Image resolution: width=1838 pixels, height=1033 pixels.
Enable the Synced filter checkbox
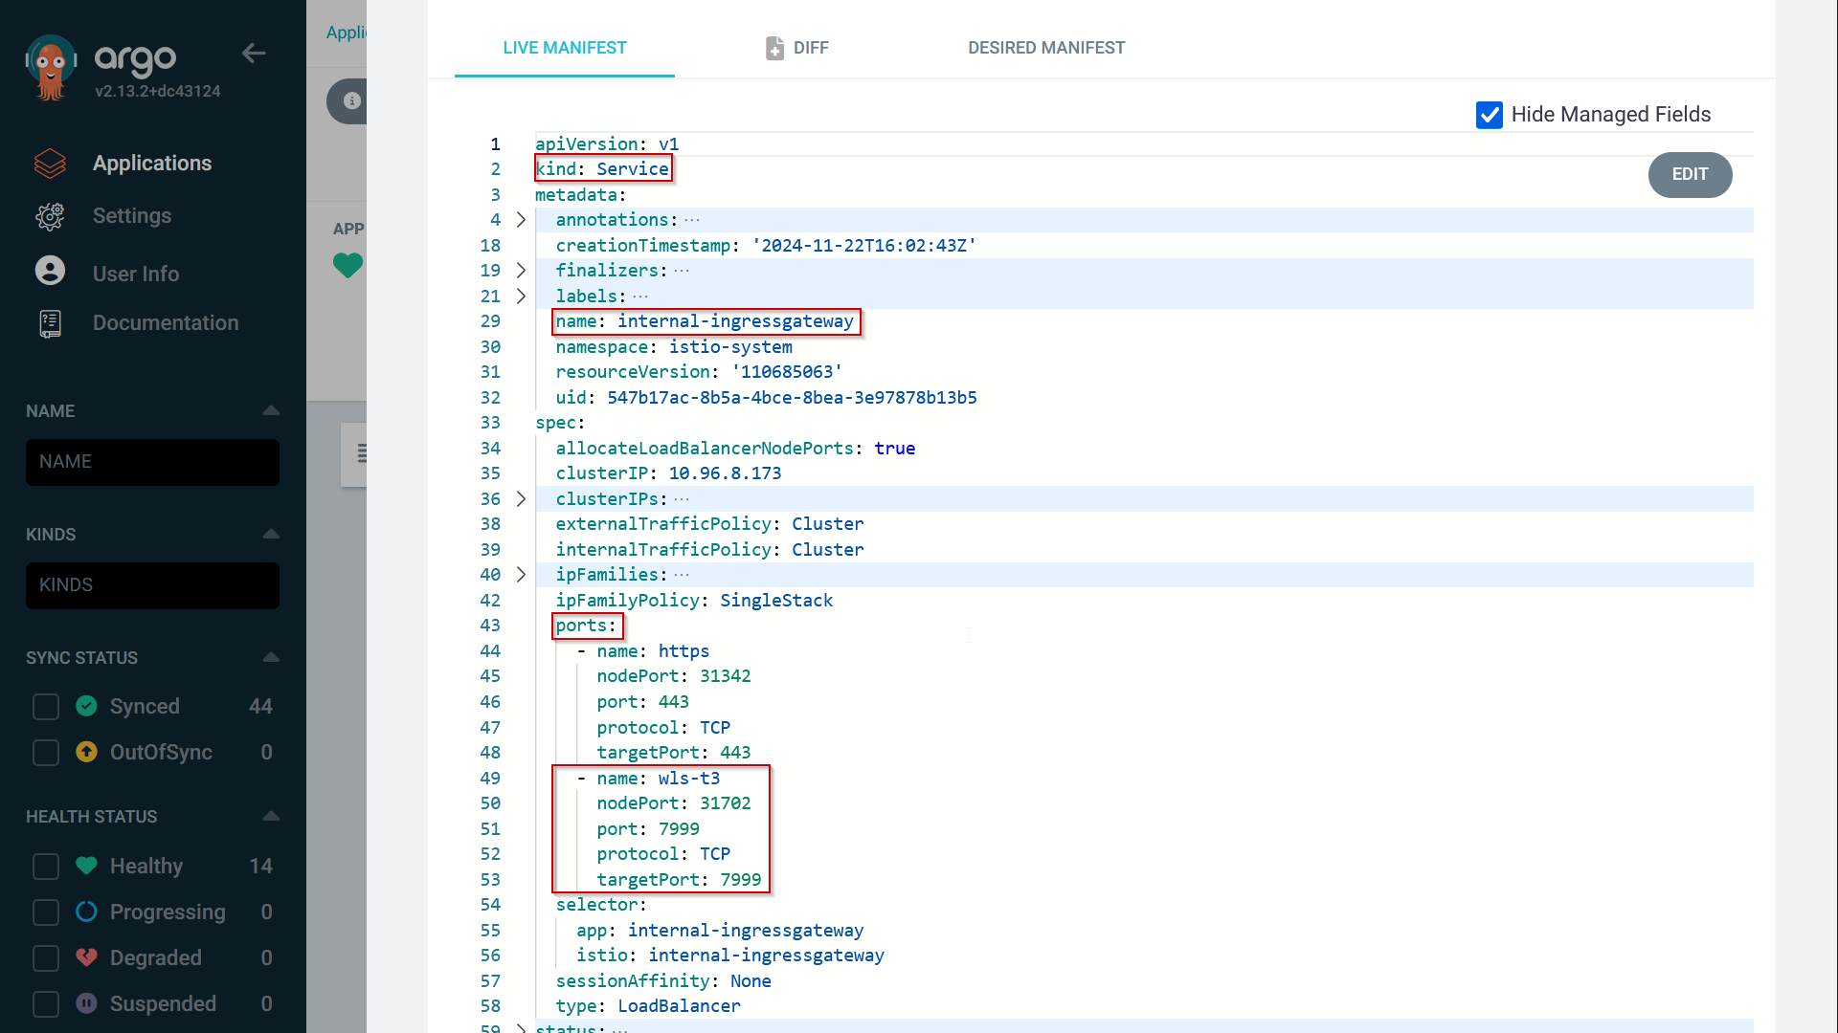(46, 707)
